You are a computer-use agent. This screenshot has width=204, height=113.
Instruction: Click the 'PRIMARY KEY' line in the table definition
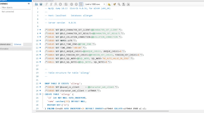coord(58,105)
